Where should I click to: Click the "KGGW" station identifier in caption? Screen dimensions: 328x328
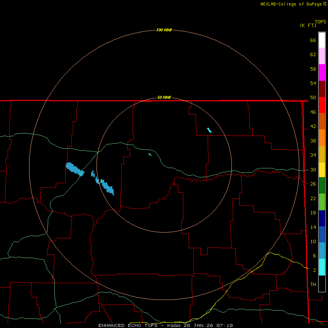[174, 325]
